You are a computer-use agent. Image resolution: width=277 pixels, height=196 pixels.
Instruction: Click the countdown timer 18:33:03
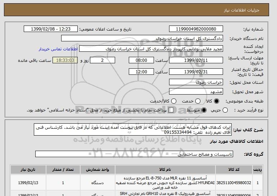[65, 60]
